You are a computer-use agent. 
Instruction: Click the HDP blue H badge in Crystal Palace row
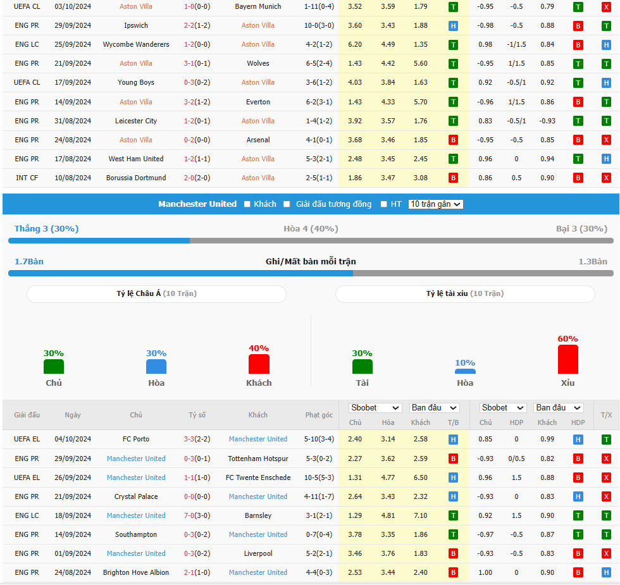pyautogui.click(x=578, y=496)
